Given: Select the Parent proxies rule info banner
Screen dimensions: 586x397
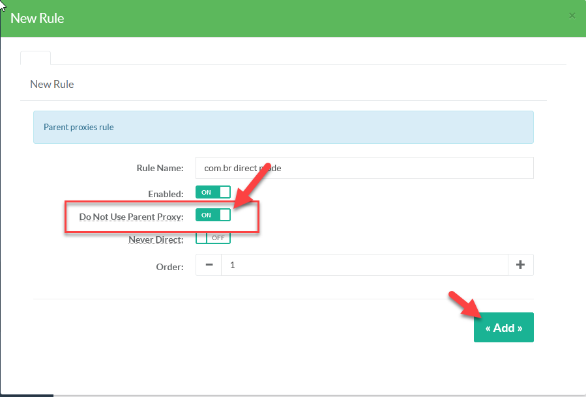Looking at the screenshot, I should coord(283,127).
